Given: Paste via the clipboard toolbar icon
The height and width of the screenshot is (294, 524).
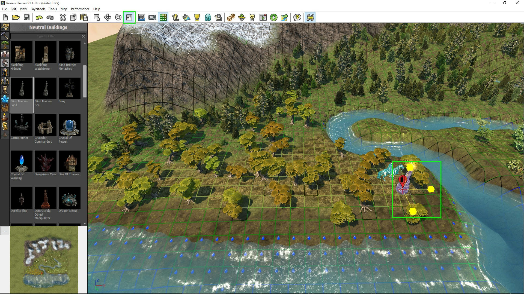Looking at the screenshot, I should tap(84, 18).
